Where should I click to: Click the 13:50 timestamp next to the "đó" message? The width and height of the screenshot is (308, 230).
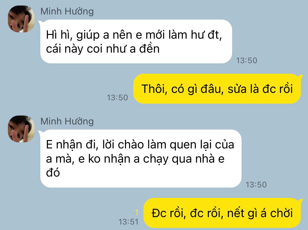(256, 185)
